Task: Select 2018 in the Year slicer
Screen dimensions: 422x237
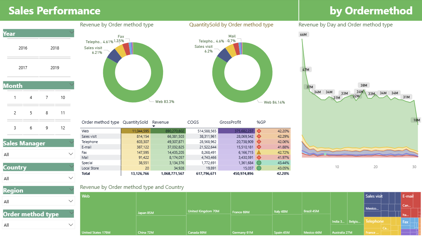Action: (x=54, y=48)
